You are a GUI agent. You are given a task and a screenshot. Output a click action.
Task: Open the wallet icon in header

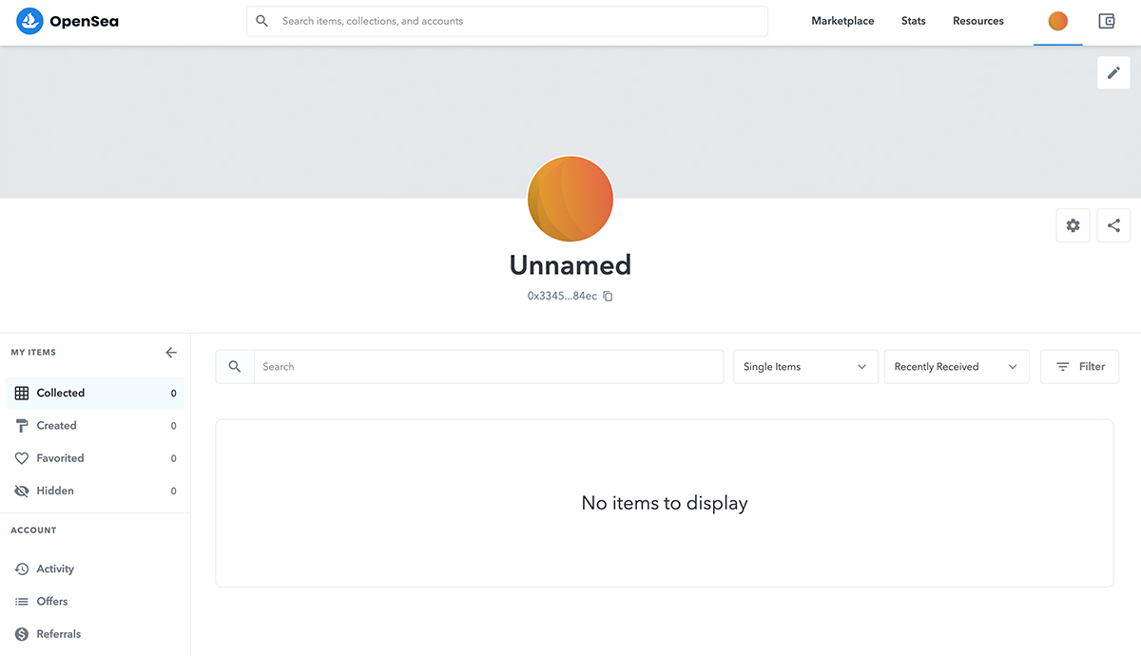point(1106,21)
